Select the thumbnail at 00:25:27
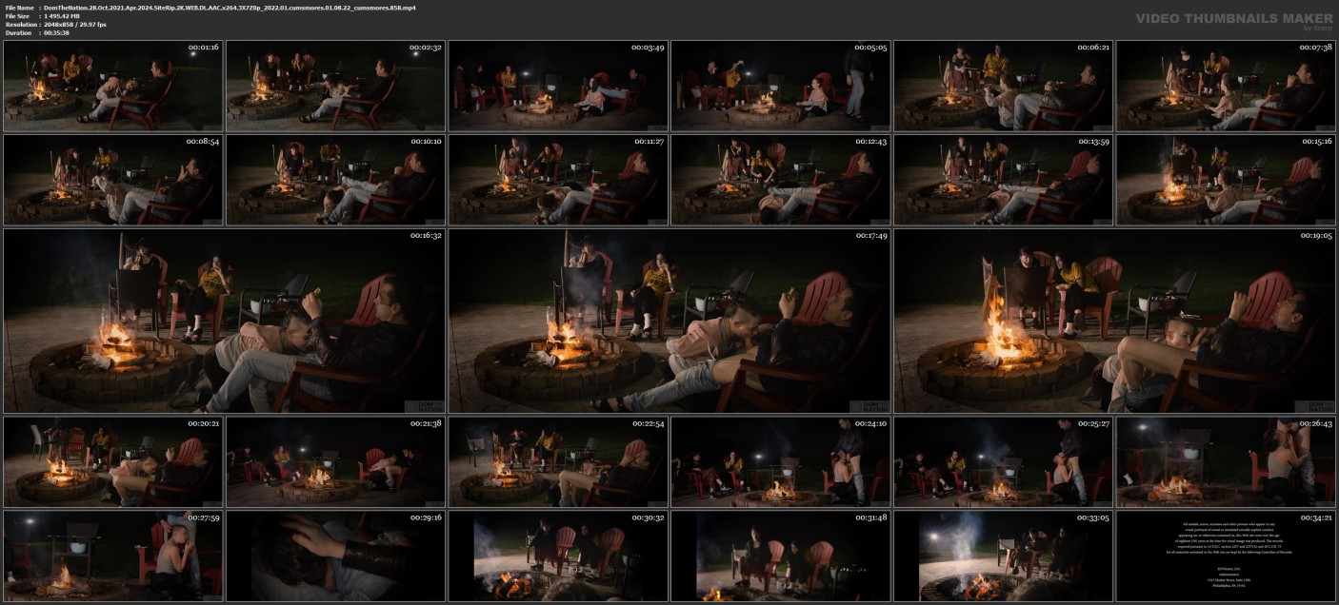1339x605 pixels. point(1003,461)
